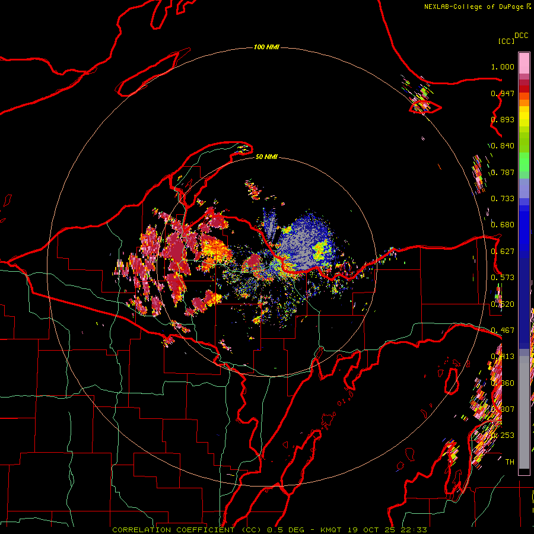
Task: Pick the bright green color bar segment
Action: coord(524,161)
